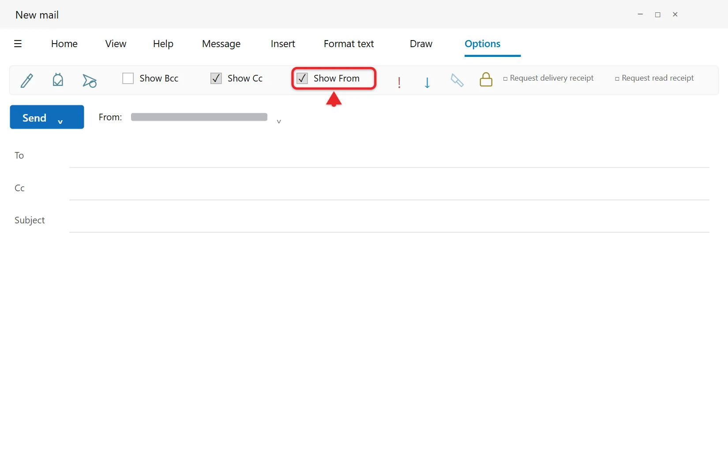The width and height of the screenshot is (728, 456).
Task: Click the Cc recipients label
Action: point(19,188)
